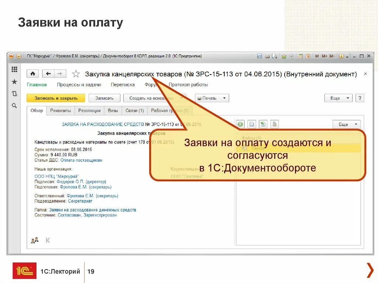Image resolution: width=378 pixels, height=283 pixels.
Task: Click the Сумма 9 440,00 RUB value
Action: (64, 155)
